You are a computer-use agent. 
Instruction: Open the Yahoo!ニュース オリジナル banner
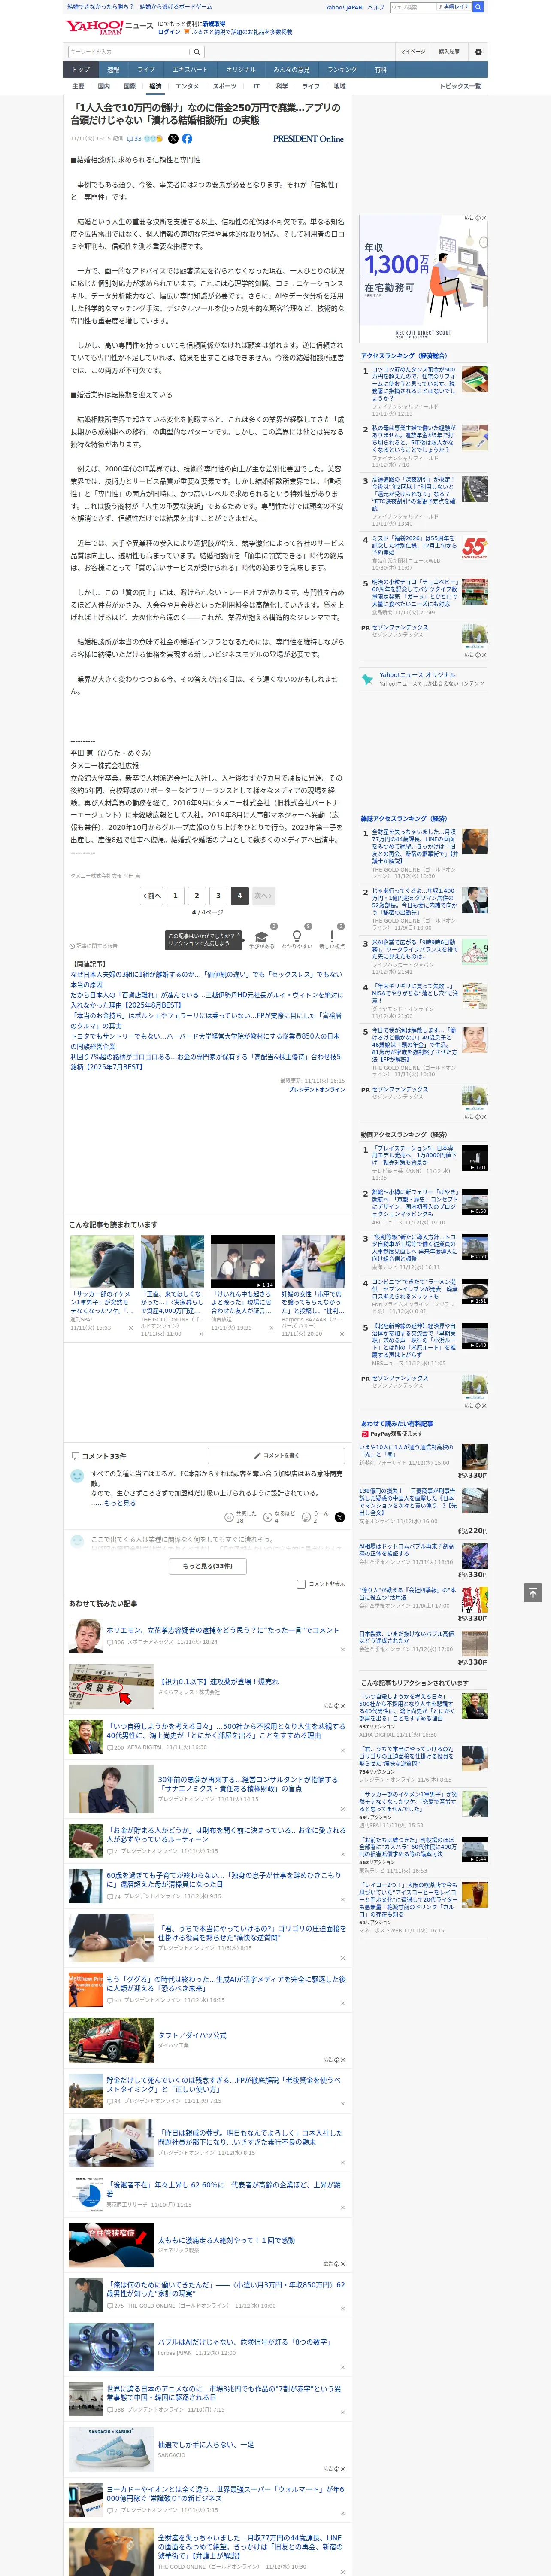(423, 679)
